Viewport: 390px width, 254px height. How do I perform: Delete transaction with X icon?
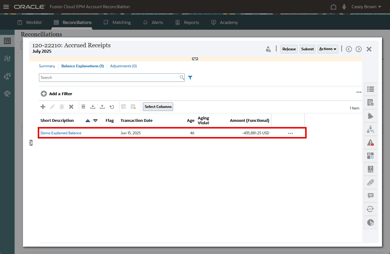tap(71, 107)
